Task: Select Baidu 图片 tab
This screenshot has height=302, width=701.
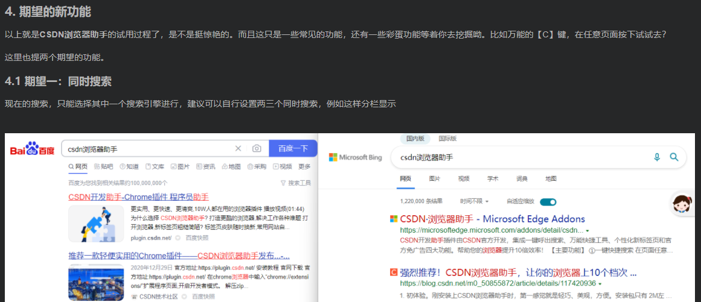Action: coord(180,166)
